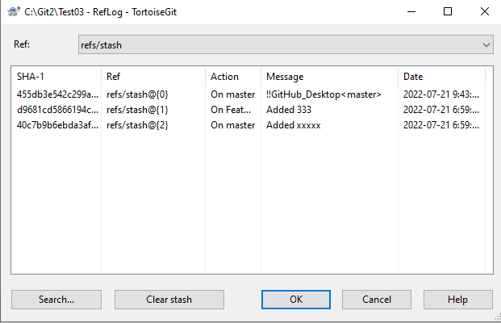Select the refs/stash@{1} entry
Screen dimensions: 501x323
(x=137, y=110)
